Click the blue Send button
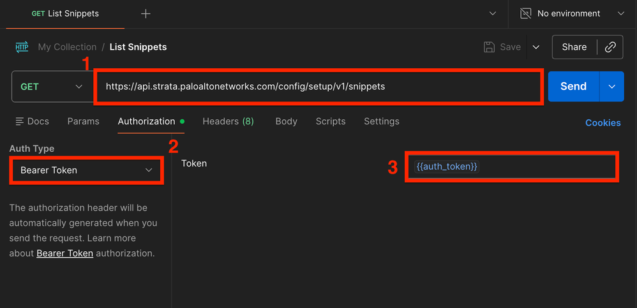The image size is (637, 308). pos(574,87)
